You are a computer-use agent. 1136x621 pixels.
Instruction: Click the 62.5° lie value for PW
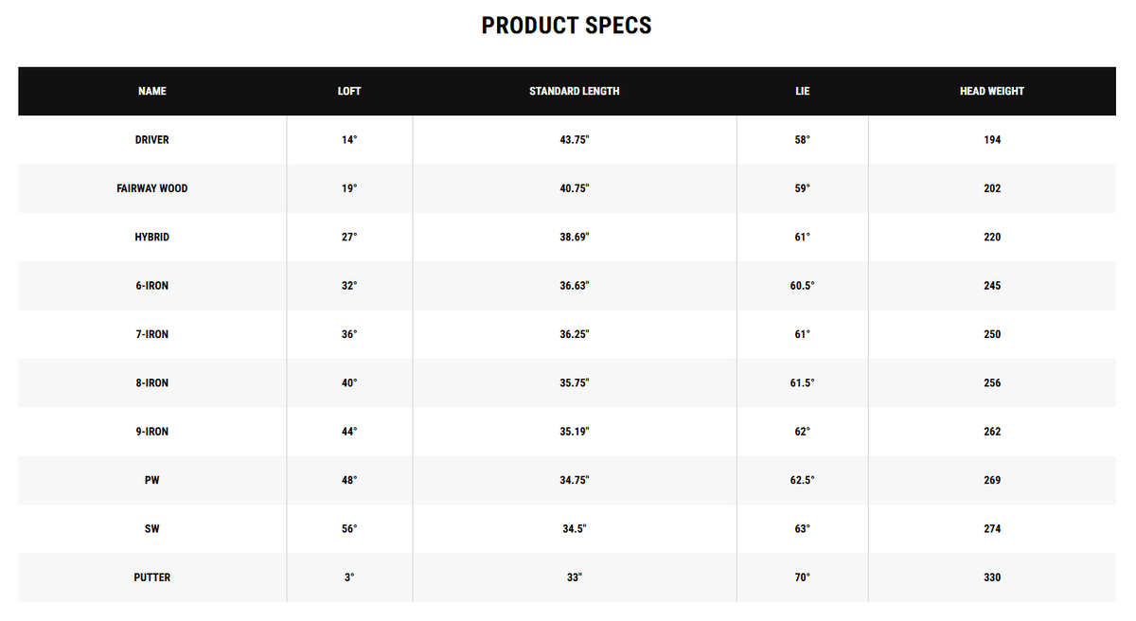803,480
